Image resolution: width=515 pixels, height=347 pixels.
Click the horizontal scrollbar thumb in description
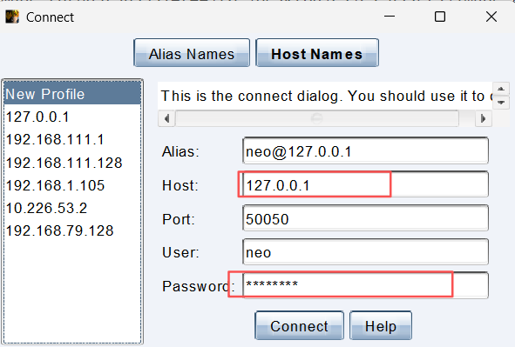(x=317, y=118)
